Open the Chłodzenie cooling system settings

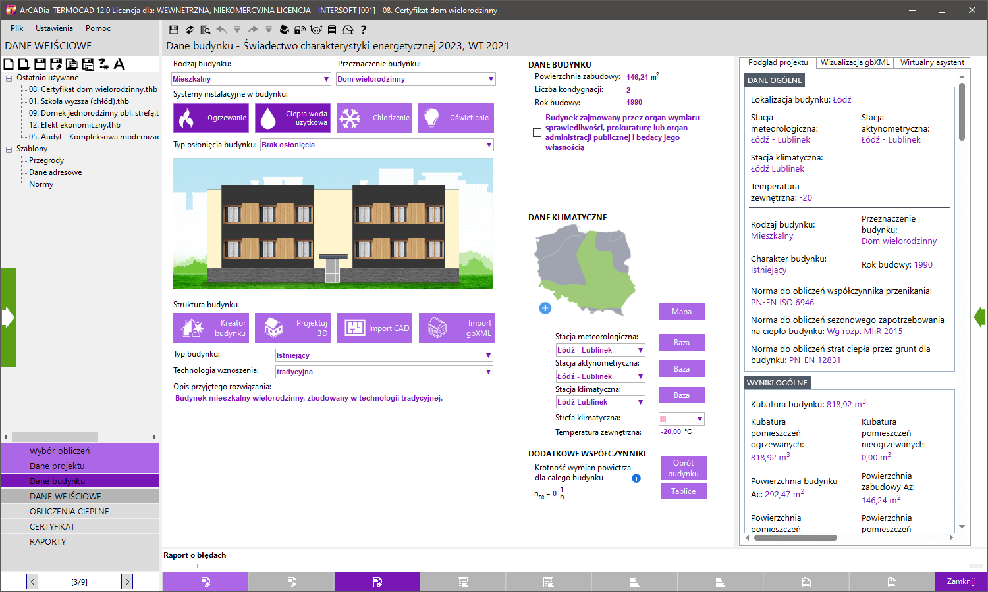(374, 118)
